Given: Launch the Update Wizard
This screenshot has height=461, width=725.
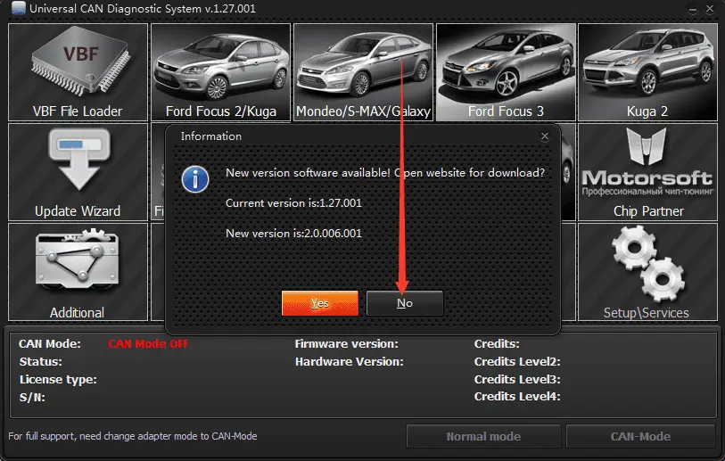Looking at the screenshot, I should point(78,172).
